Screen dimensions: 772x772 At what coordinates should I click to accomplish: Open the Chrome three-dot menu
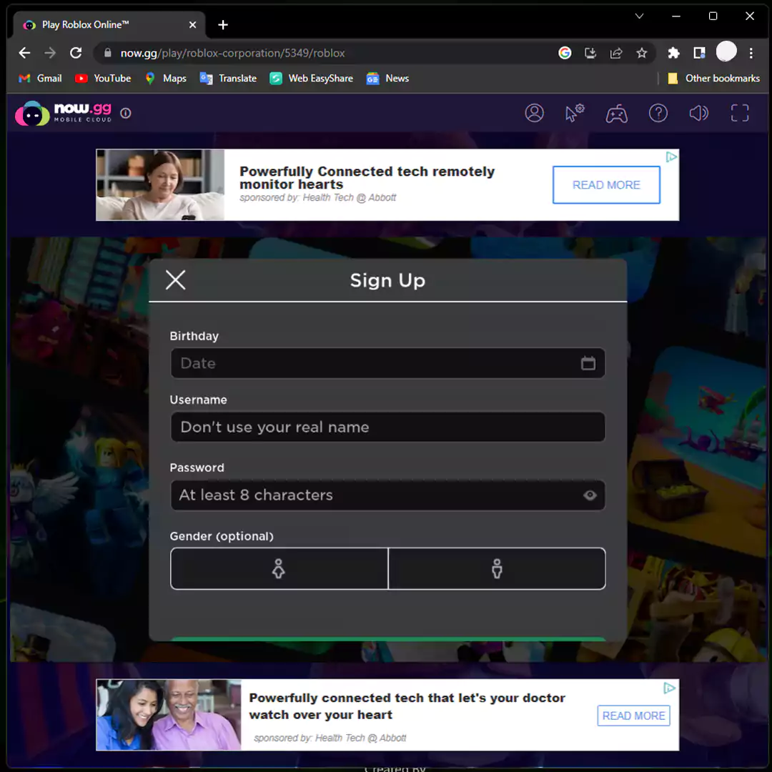click(x=751, y=53)
